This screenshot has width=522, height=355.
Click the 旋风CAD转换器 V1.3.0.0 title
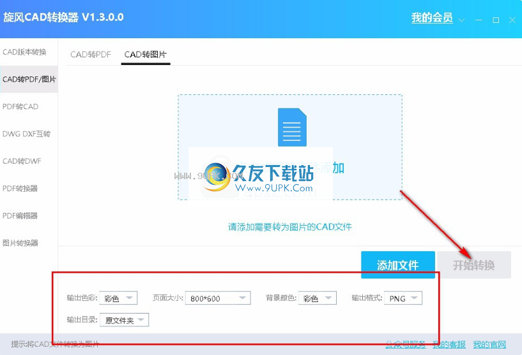(64, 17)
